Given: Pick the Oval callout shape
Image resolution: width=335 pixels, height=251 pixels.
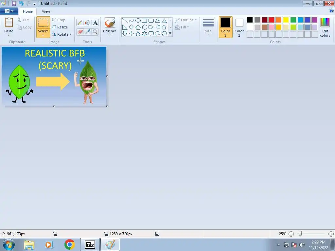Looking at the screenshot, I should point(158,34).
